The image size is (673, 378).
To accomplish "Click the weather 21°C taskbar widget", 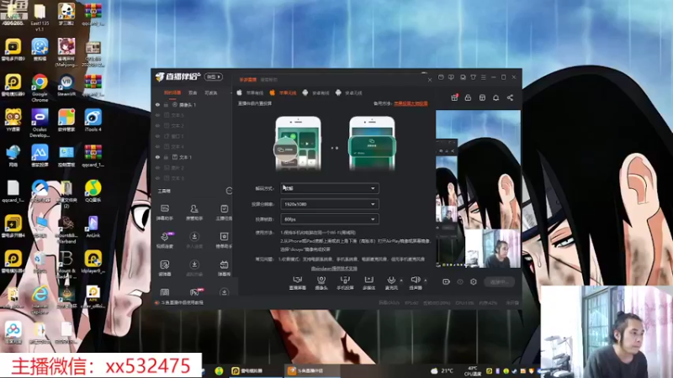I will pos(442,370).
